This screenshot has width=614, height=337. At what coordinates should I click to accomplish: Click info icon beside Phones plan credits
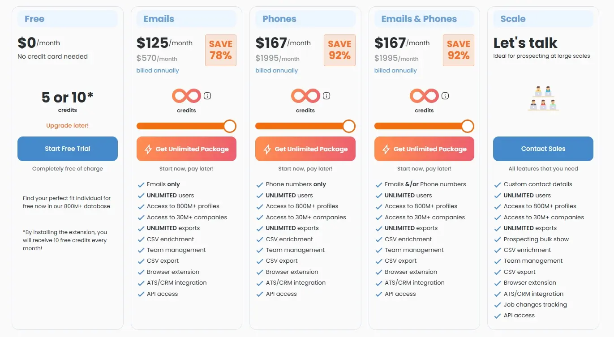326,96
